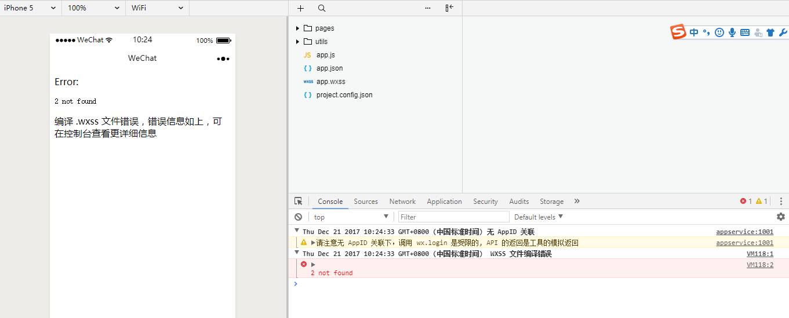Open the Default levels dropdown
Screen dimensions: 789x318
point(539,217)
